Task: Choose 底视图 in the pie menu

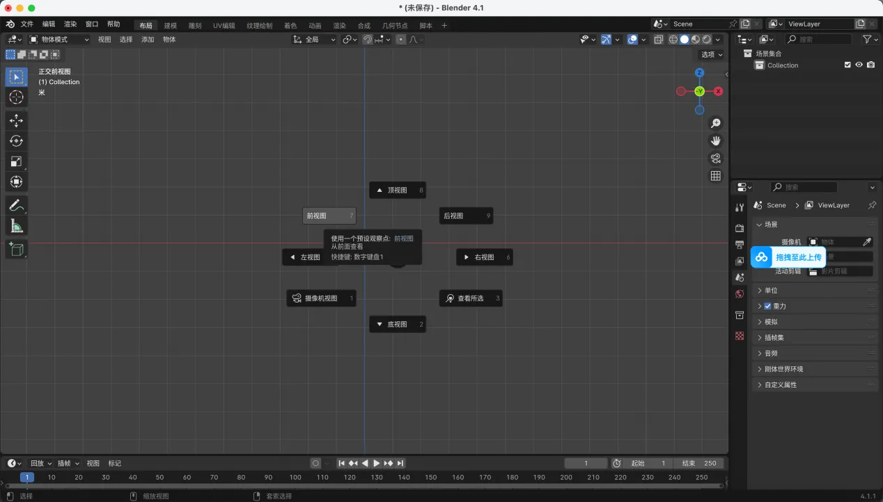Action: [398, 324]
